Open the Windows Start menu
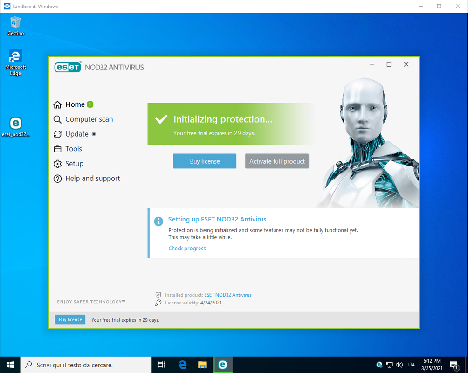468x373 pixels. 10,365
